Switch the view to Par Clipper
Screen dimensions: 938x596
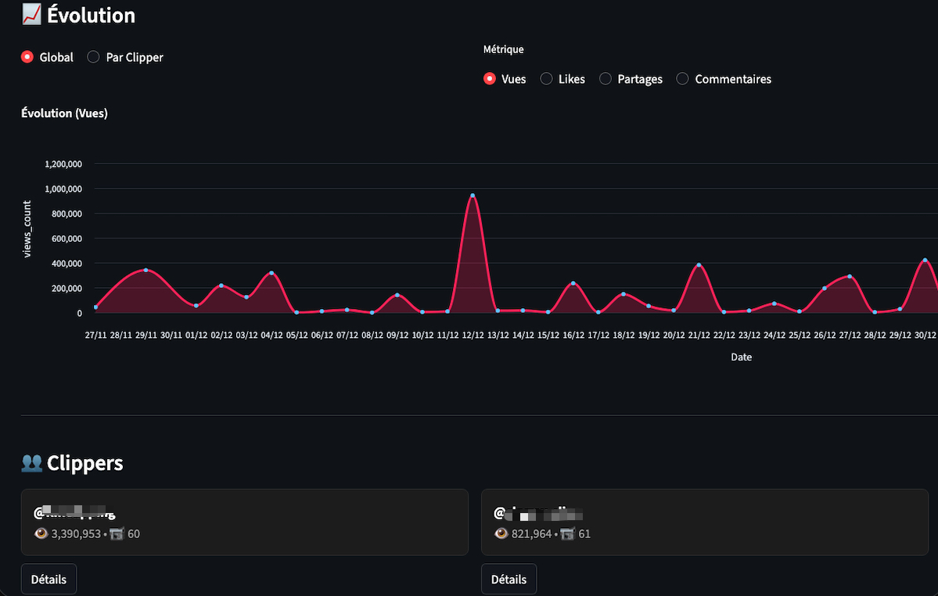click(94, 57)
